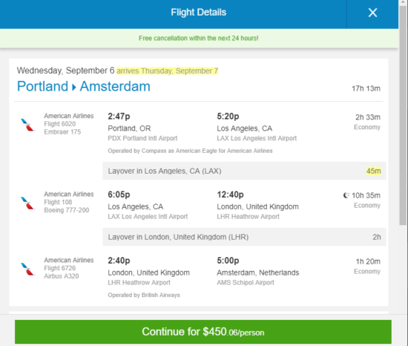The height and width of the screenshot is (346, 408).
Task: Click the overnight moon icon beside 10h 35m
Action: point(346,195)
